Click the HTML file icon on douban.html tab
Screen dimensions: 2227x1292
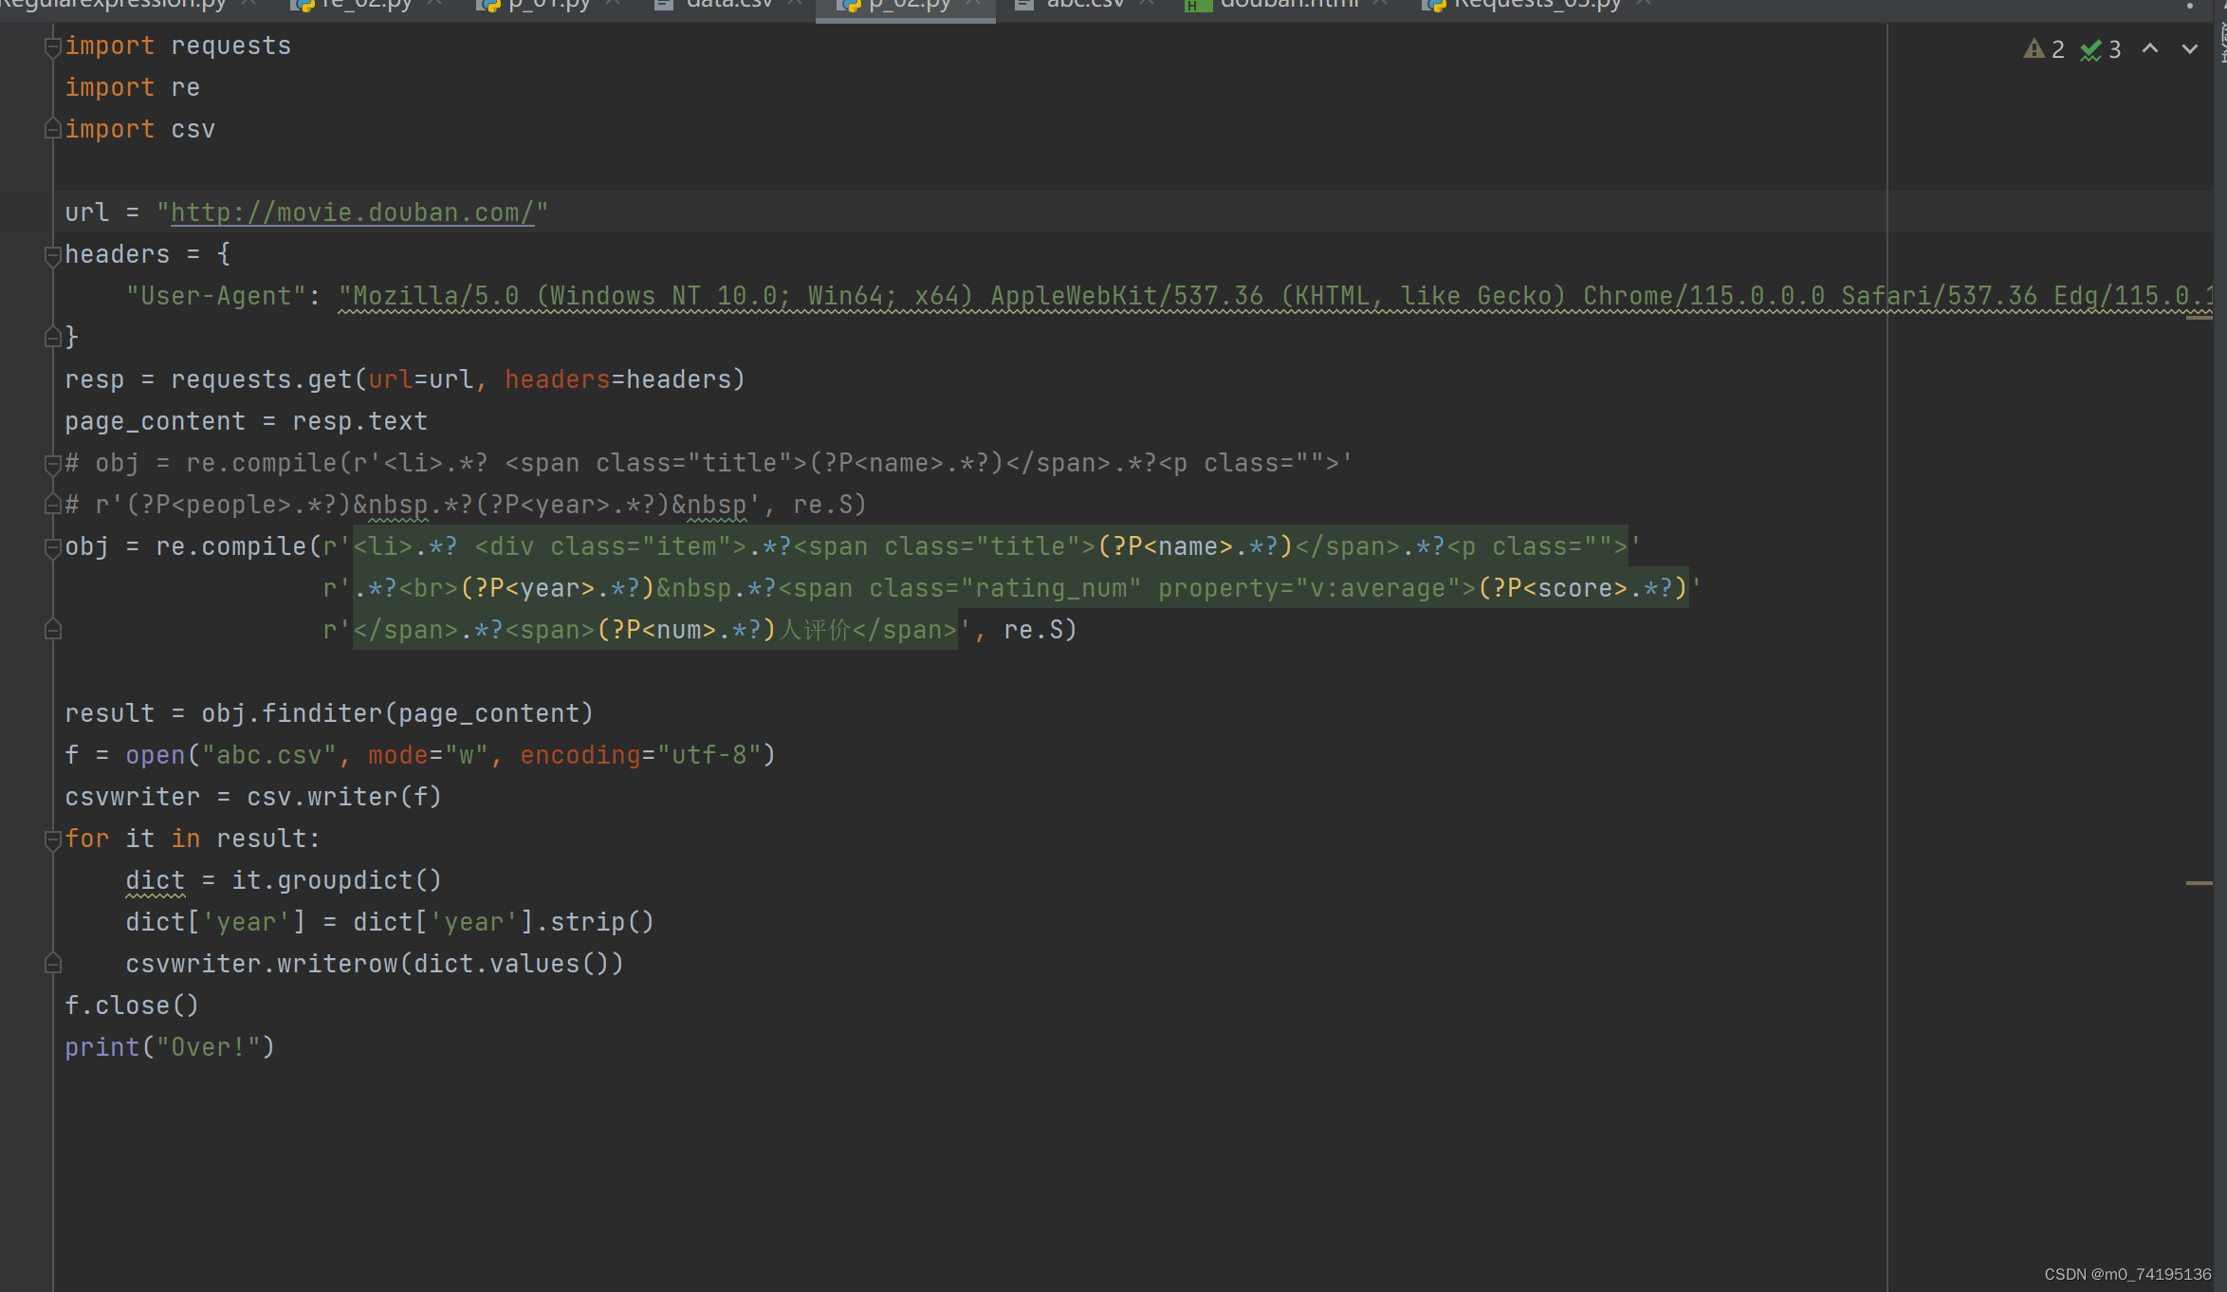point(1197,5)
